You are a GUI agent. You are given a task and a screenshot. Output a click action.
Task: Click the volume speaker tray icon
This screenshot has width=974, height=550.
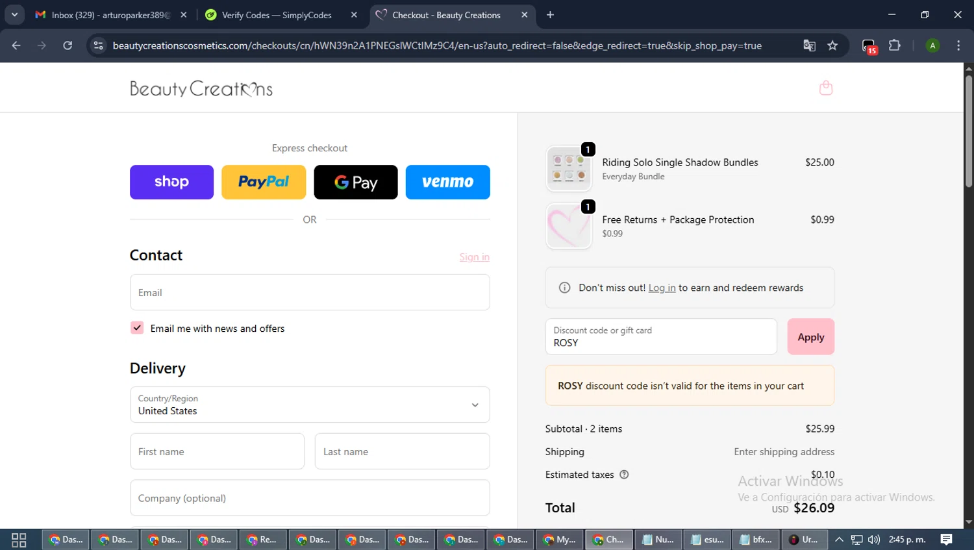click(874, 540)
